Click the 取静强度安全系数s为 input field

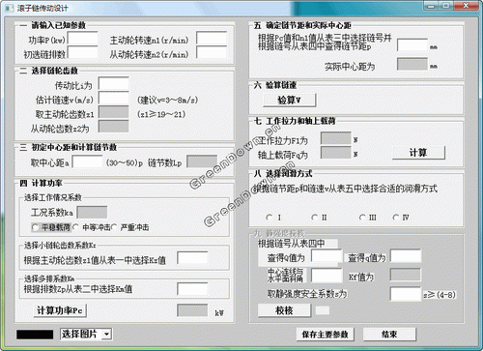click(x=406, y=294)
